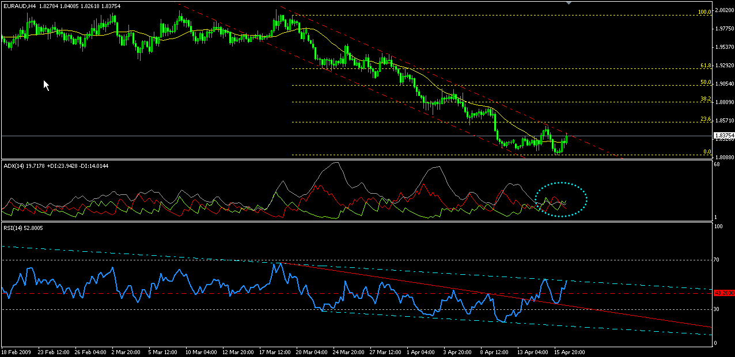Click the RSI scale value 30

coord(717,309)
